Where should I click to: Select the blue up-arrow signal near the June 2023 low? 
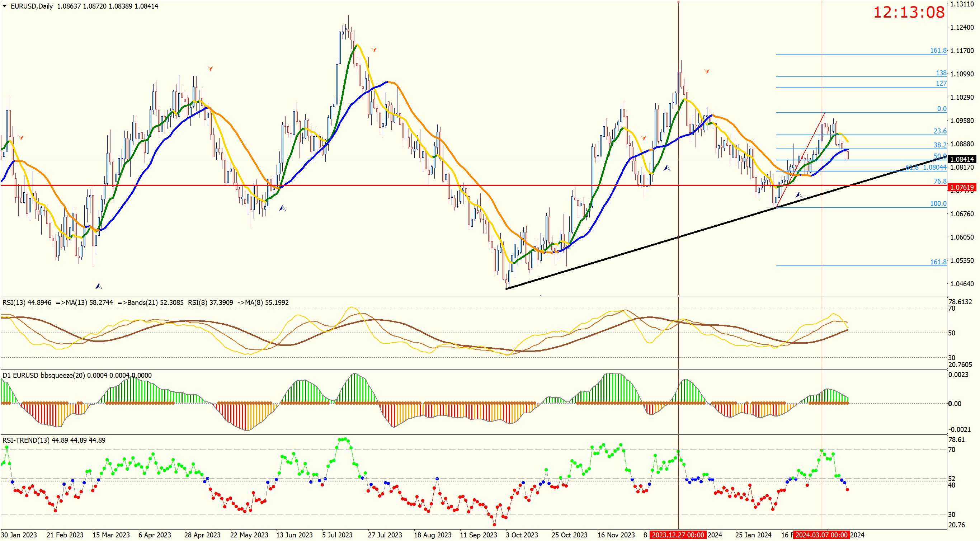pyautogui.click(x=282, y=208)
